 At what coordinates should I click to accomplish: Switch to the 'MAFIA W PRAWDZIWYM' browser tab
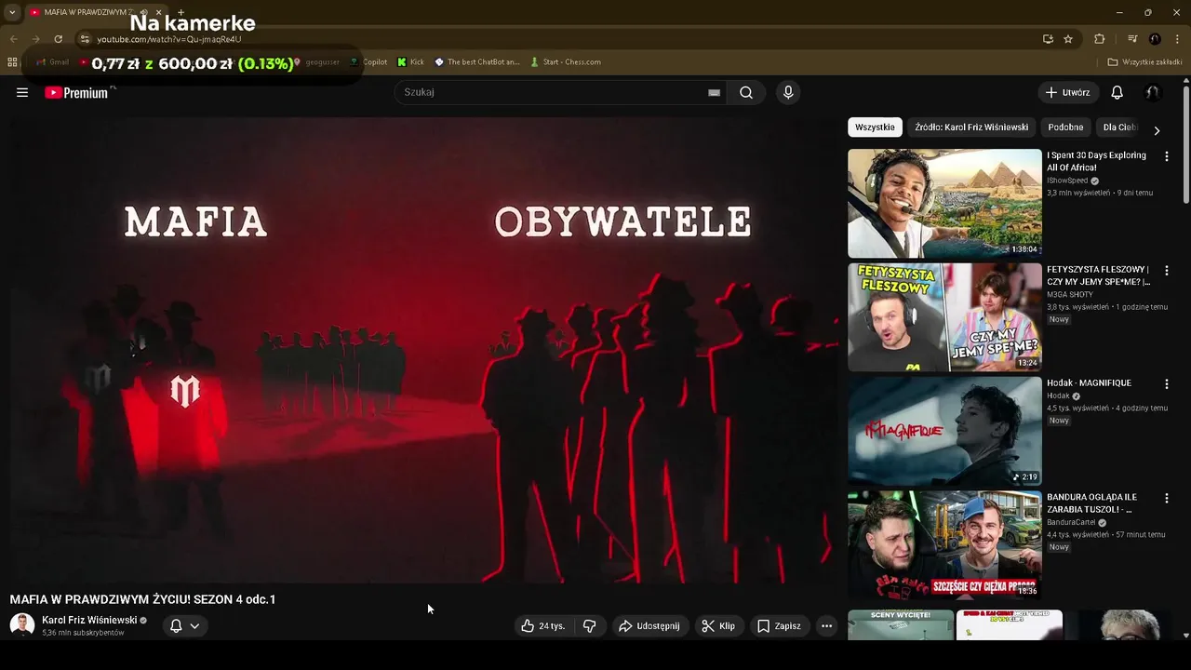pyautogui.click(x=89, y=12)
